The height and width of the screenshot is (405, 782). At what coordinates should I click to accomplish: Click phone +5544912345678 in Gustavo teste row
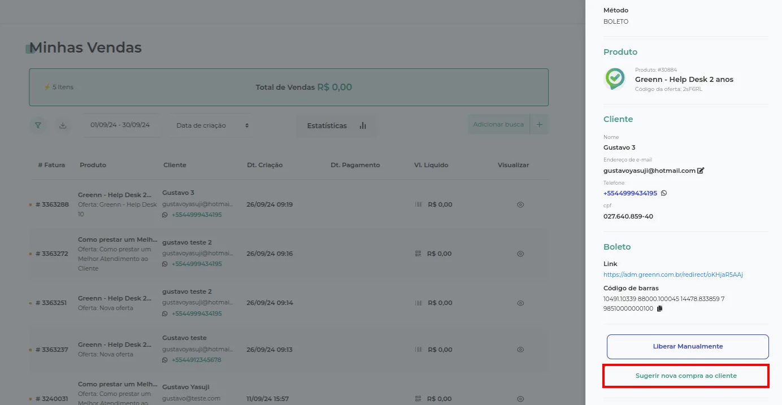197,360
